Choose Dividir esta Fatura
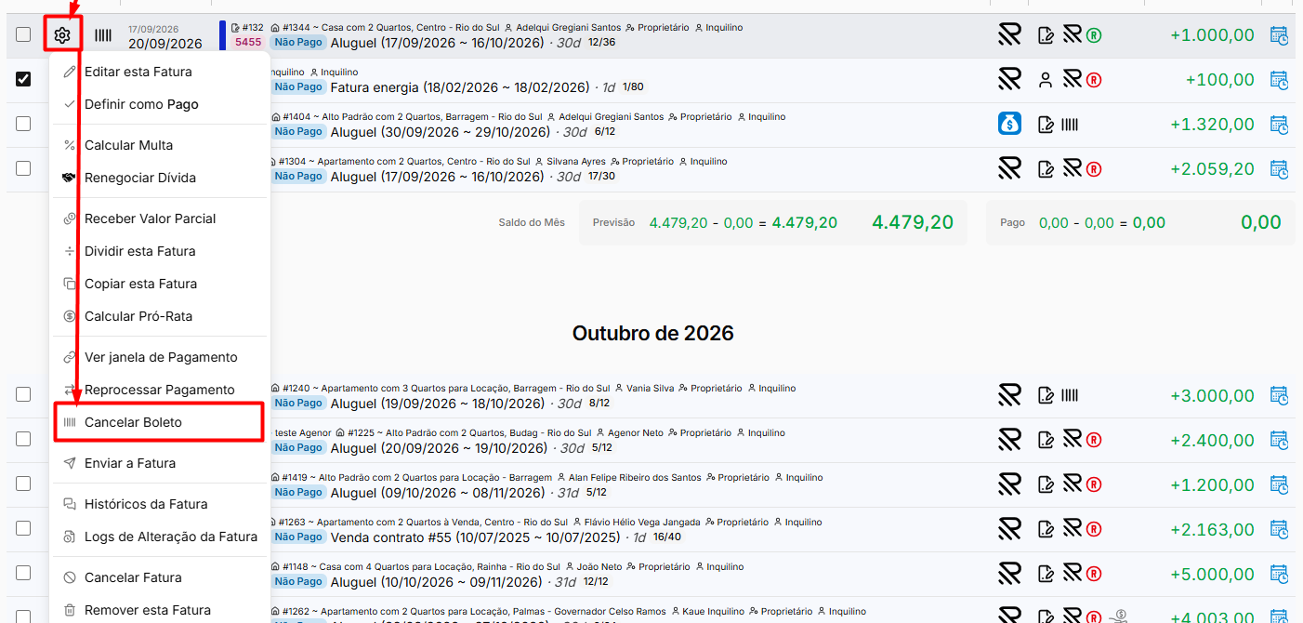 click(159, 251)
